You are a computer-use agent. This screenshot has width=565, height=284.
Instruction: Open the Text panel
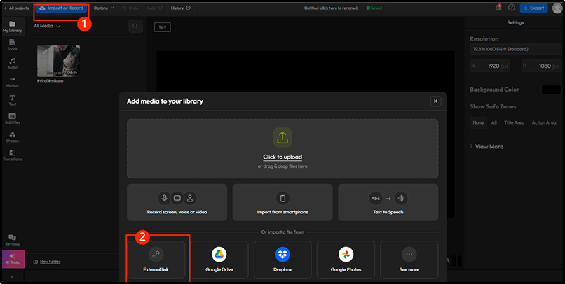[x=12, y=100]
